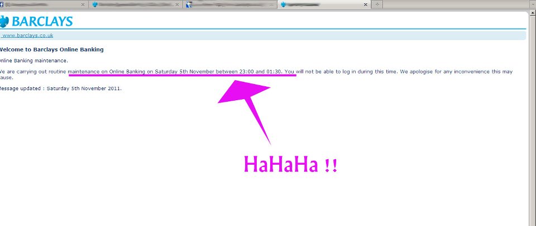Switch to the inactive Barclays browser tab

(135, 5)
